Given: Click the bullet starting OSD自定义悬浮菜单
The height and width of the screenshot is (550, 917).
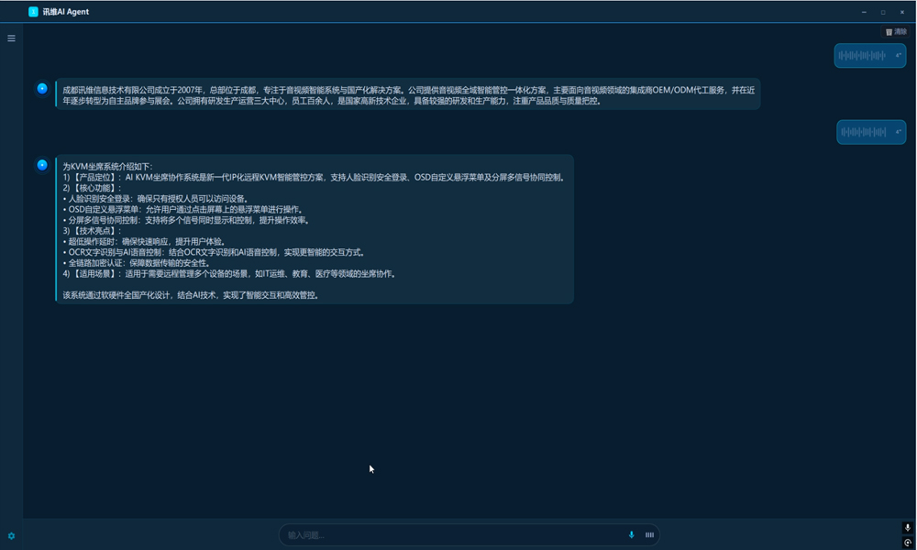Looking at the screenshot, I should 183,209.
